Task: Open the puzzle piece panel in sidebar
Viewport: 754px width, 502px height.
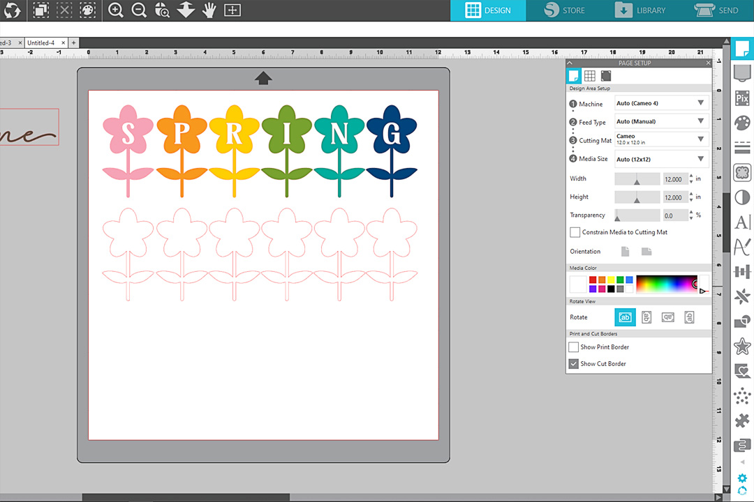Action: pyautogui.click(x=742, y=420)
